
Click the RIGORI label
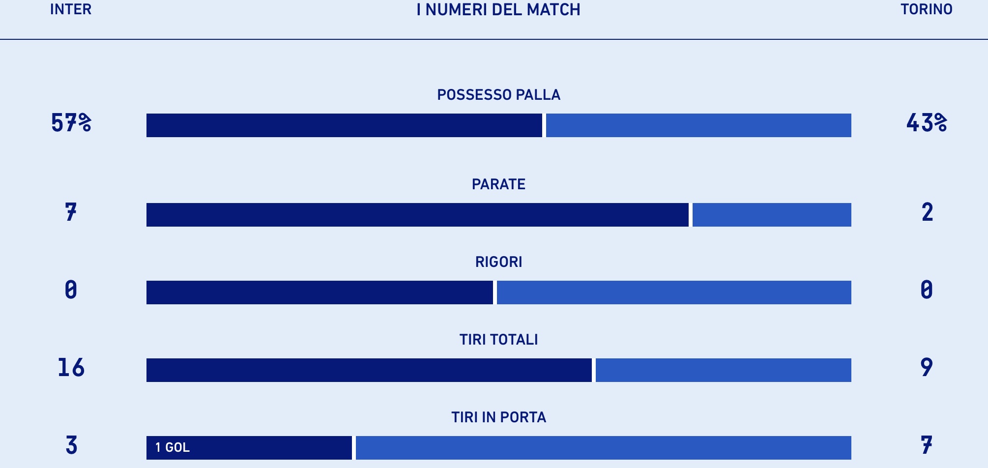[x=498, y=262]
